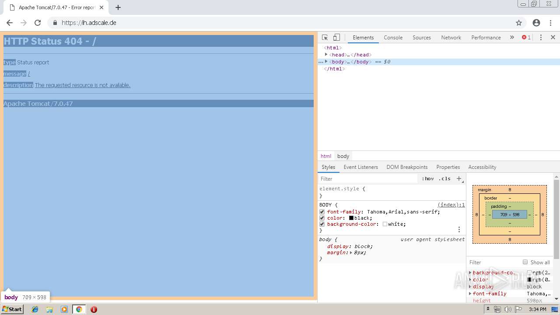Go forward to next page

point(24,23)
